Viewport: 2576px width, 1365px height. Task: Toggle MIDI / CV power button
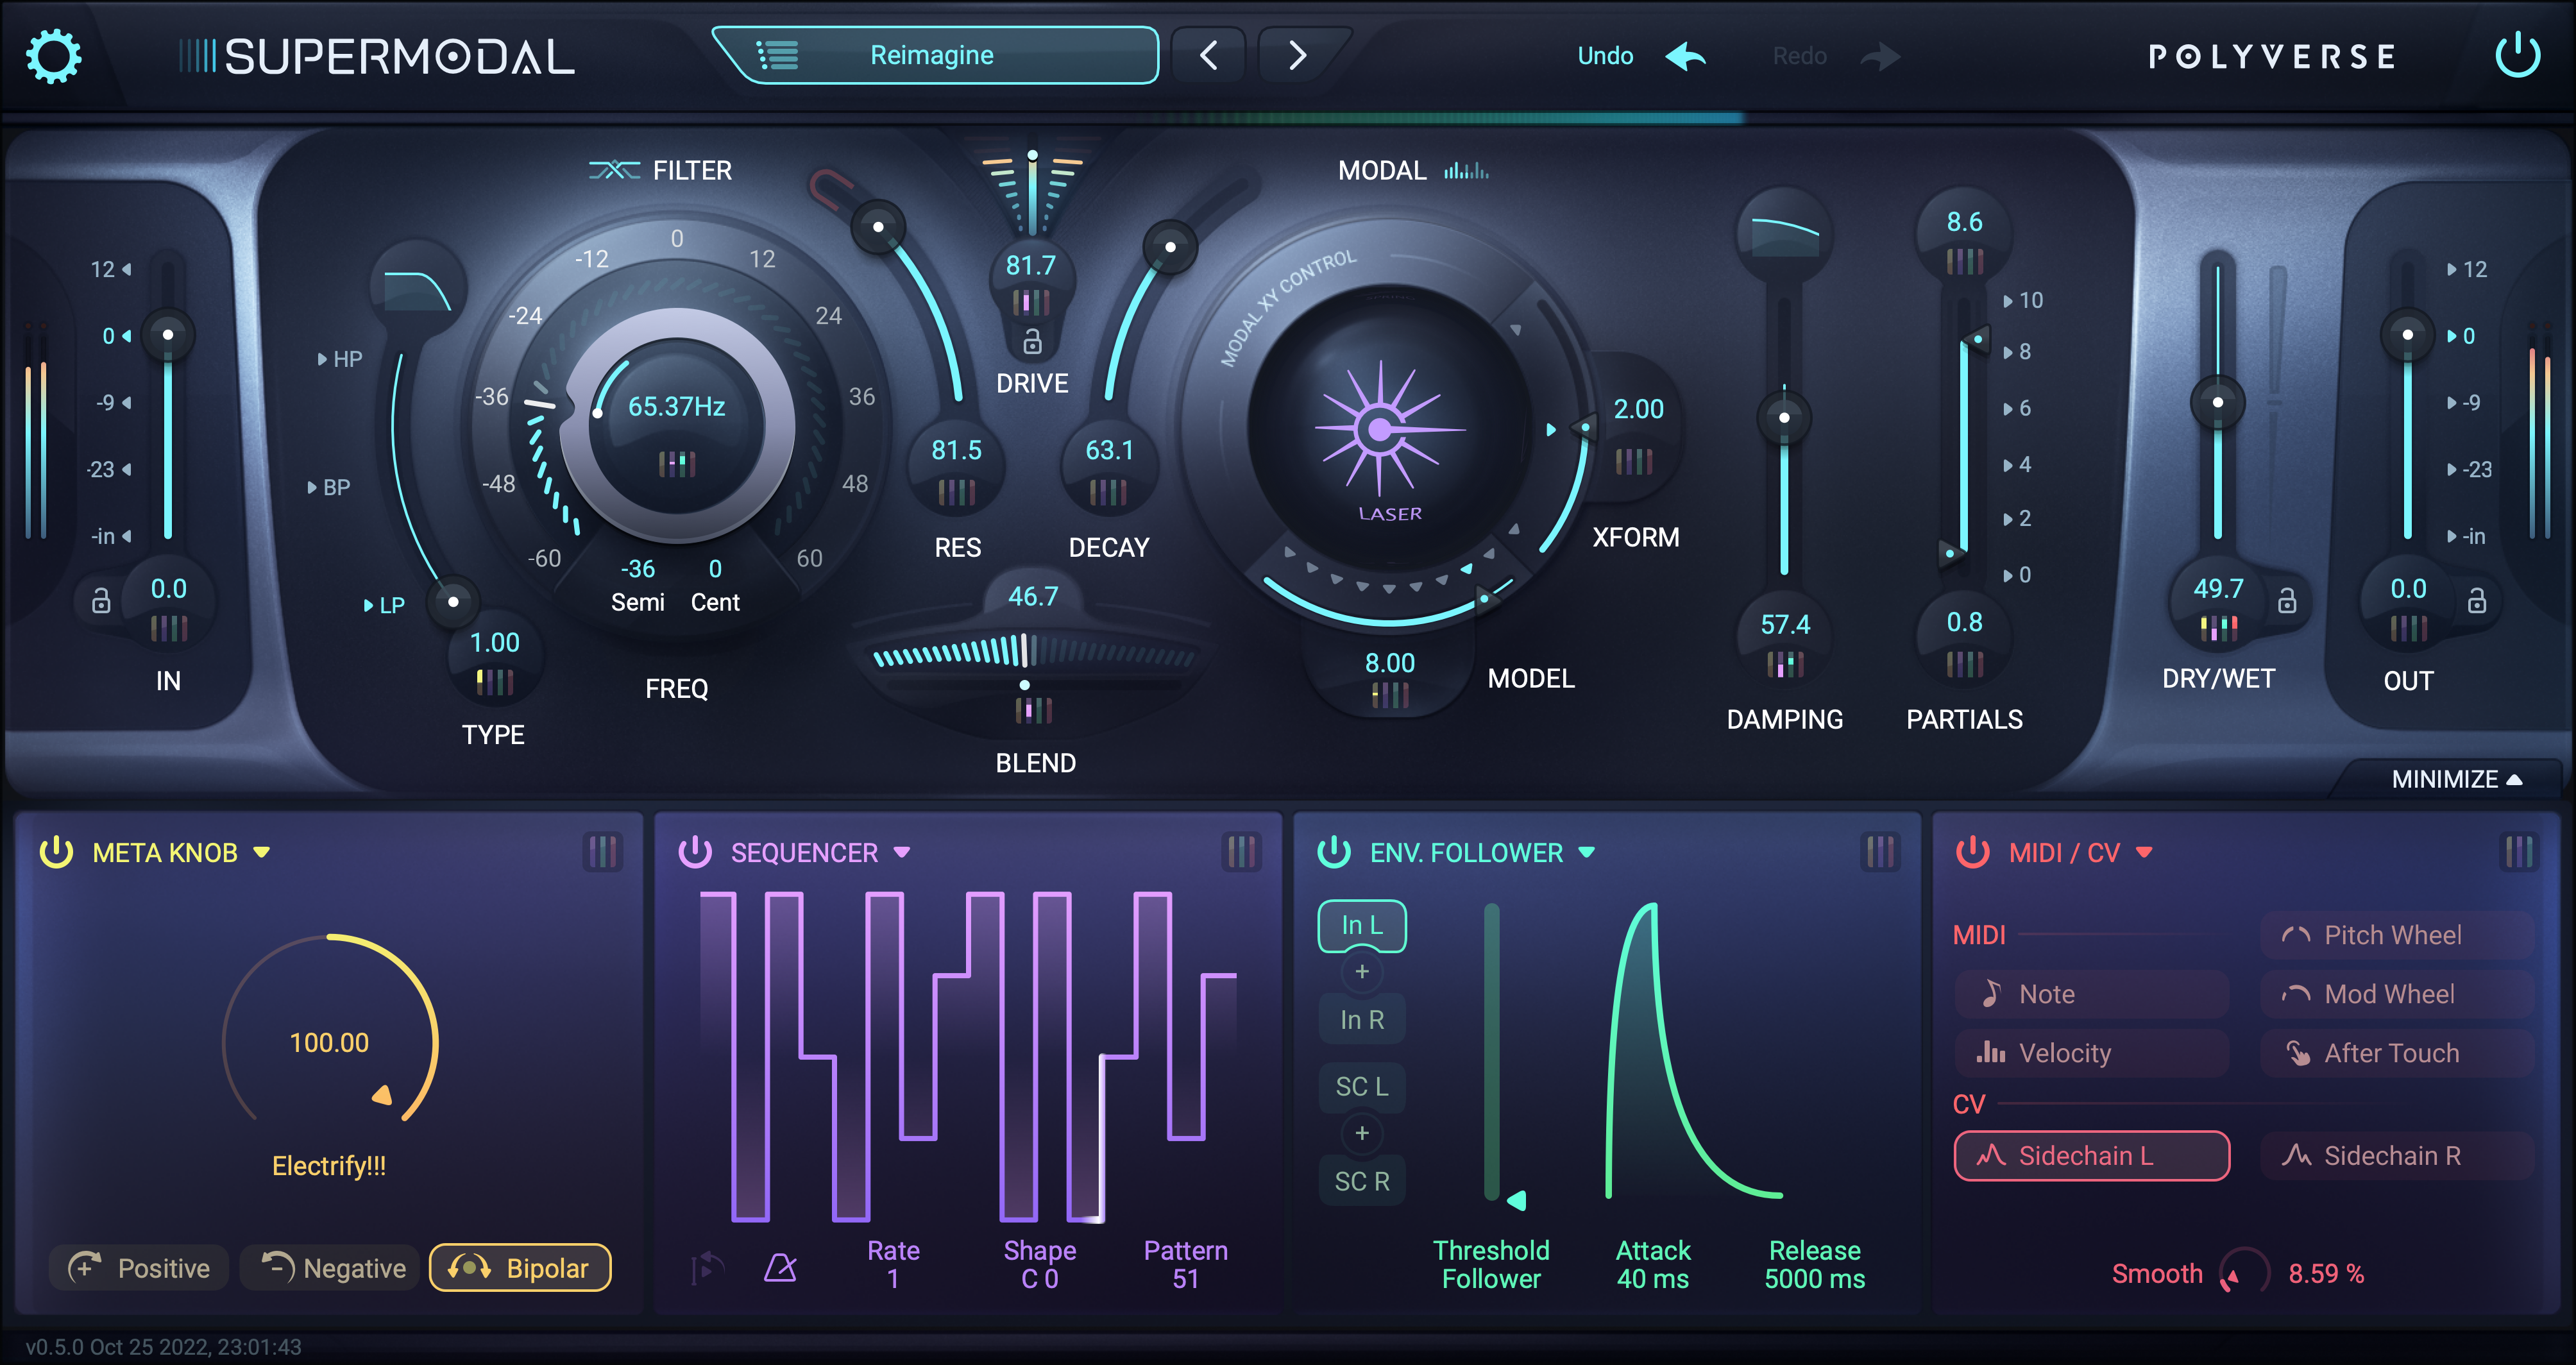[x=1973, y=852]
